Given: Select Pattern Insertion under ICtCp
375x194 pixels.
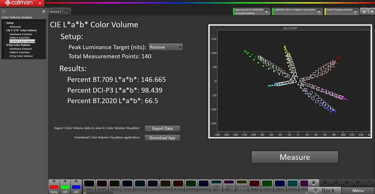Looking at the screenshot, I should tap(20, 52).
